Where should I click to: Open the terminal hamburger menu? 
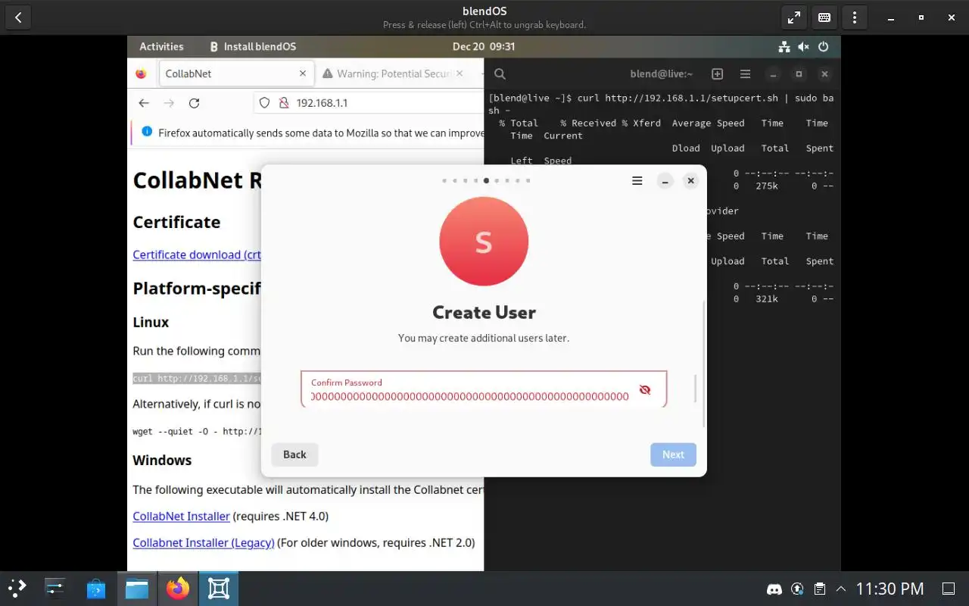[745, 74]
